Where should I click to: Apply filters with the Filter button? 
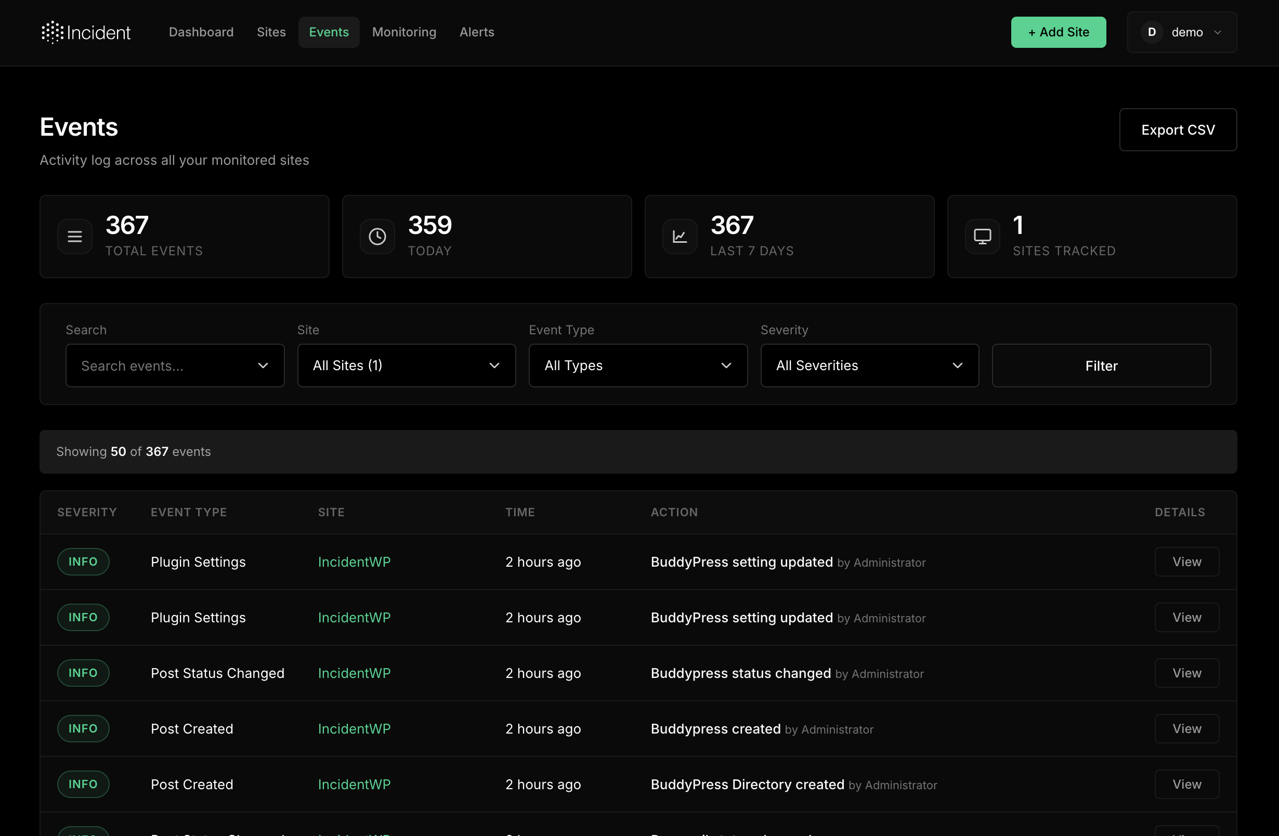point(1101,365)
